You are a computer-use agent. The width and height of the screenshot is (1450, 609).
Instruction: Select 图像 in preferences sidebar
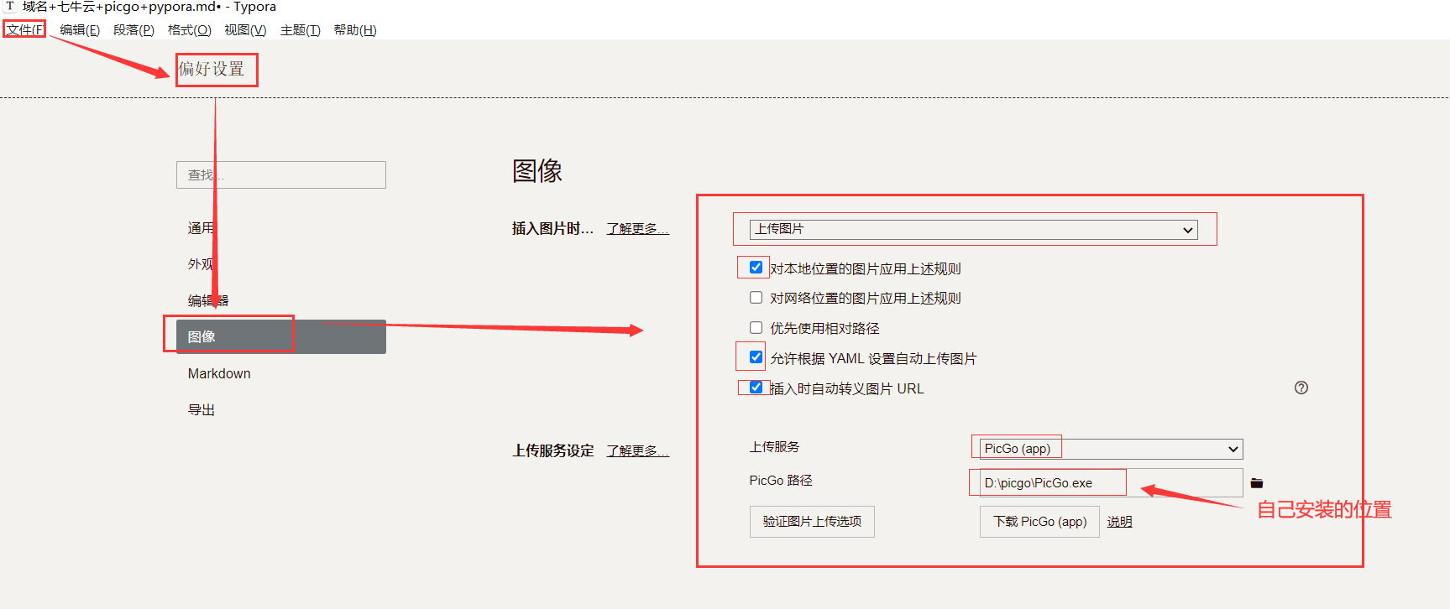(x=281, y=336)
